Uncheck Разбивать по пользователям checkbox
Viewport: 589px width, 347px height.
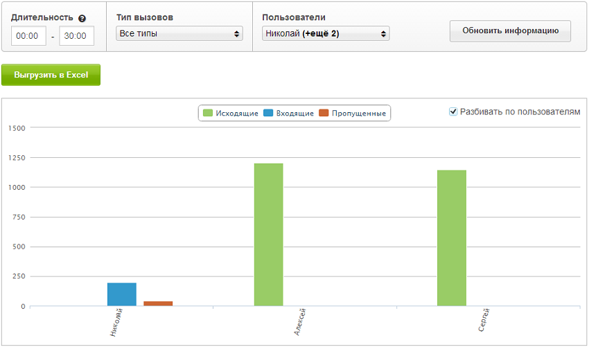[453, 112]
